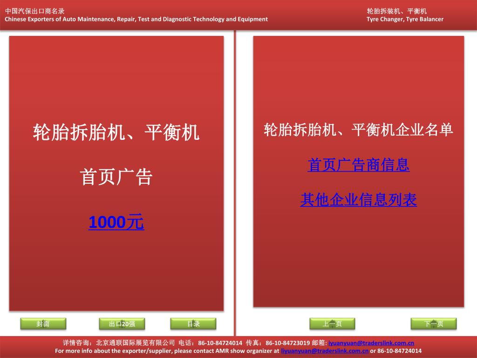Open the 出口20强 top exporters button

pos(122,324)
